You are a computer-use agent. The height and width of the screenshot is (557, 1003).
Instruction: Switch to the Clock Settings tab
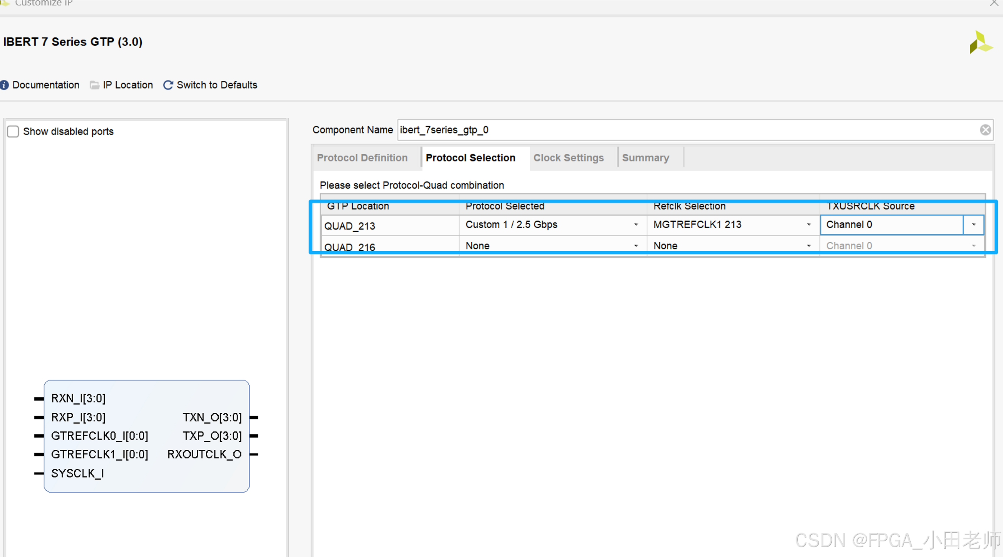[x=568, y=158]
